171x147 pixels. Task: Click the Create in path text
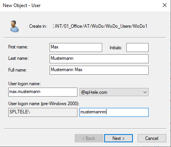(x=100, y=26)
